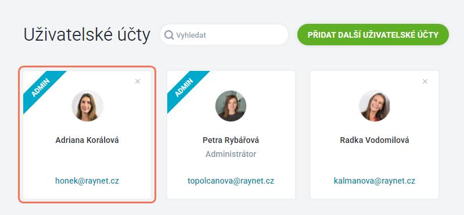This screenshot has height=215, width=464.
Task: Remove Adriana Korálová's account with X icon
Action: pyautogui.click(x=138, y=81)
